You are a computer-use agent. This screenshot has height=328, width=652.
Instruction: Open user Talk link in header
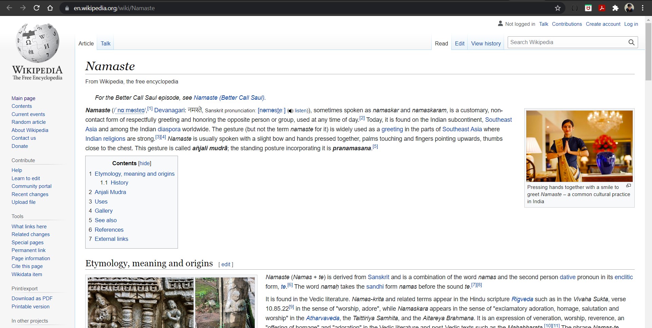click(543, 24)
